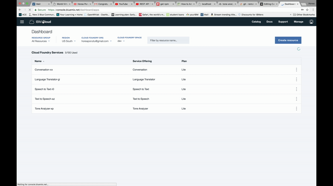Close the Mail browser tab
The width and height of the screenshot is (333, 186).
point(49,4)
